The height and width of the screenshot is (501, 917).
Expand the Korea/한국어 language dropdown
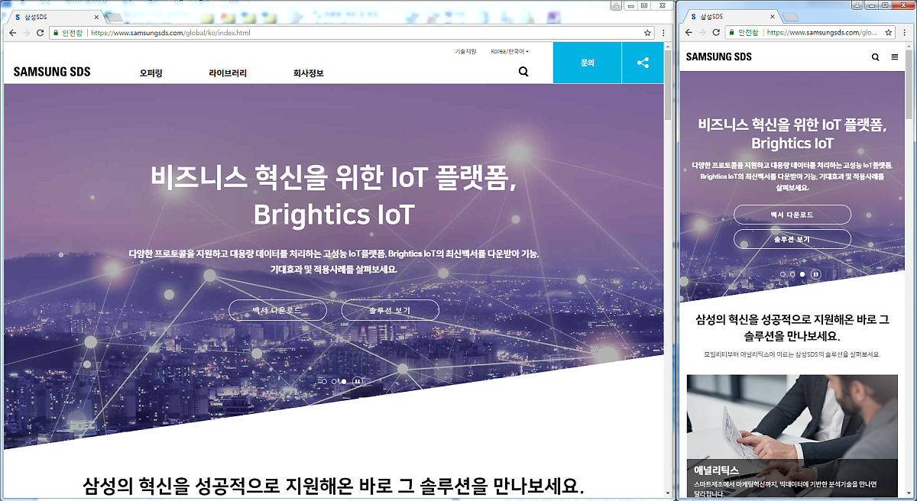coord(510,51)
